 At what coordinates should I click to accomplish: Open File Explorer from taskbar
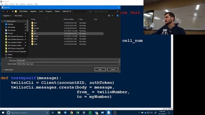[x=59, y=112]
